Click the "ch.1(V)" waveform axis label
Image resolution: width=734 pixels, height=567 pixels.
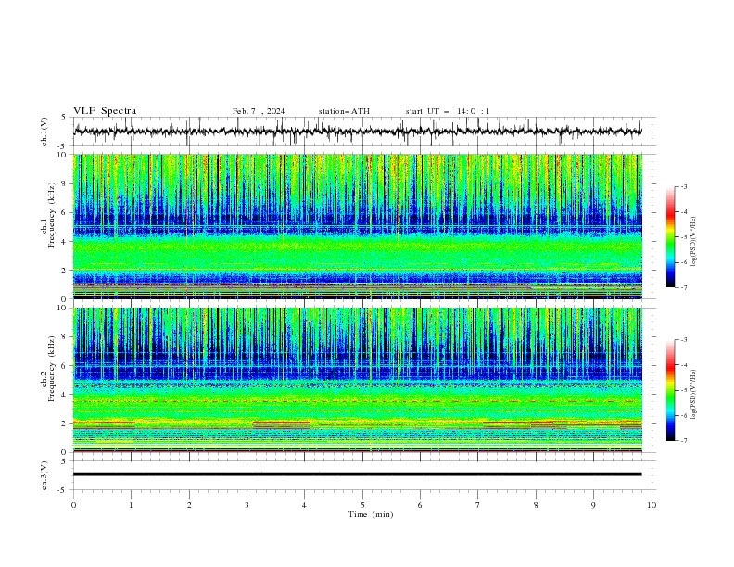click(x=44, y=132)
